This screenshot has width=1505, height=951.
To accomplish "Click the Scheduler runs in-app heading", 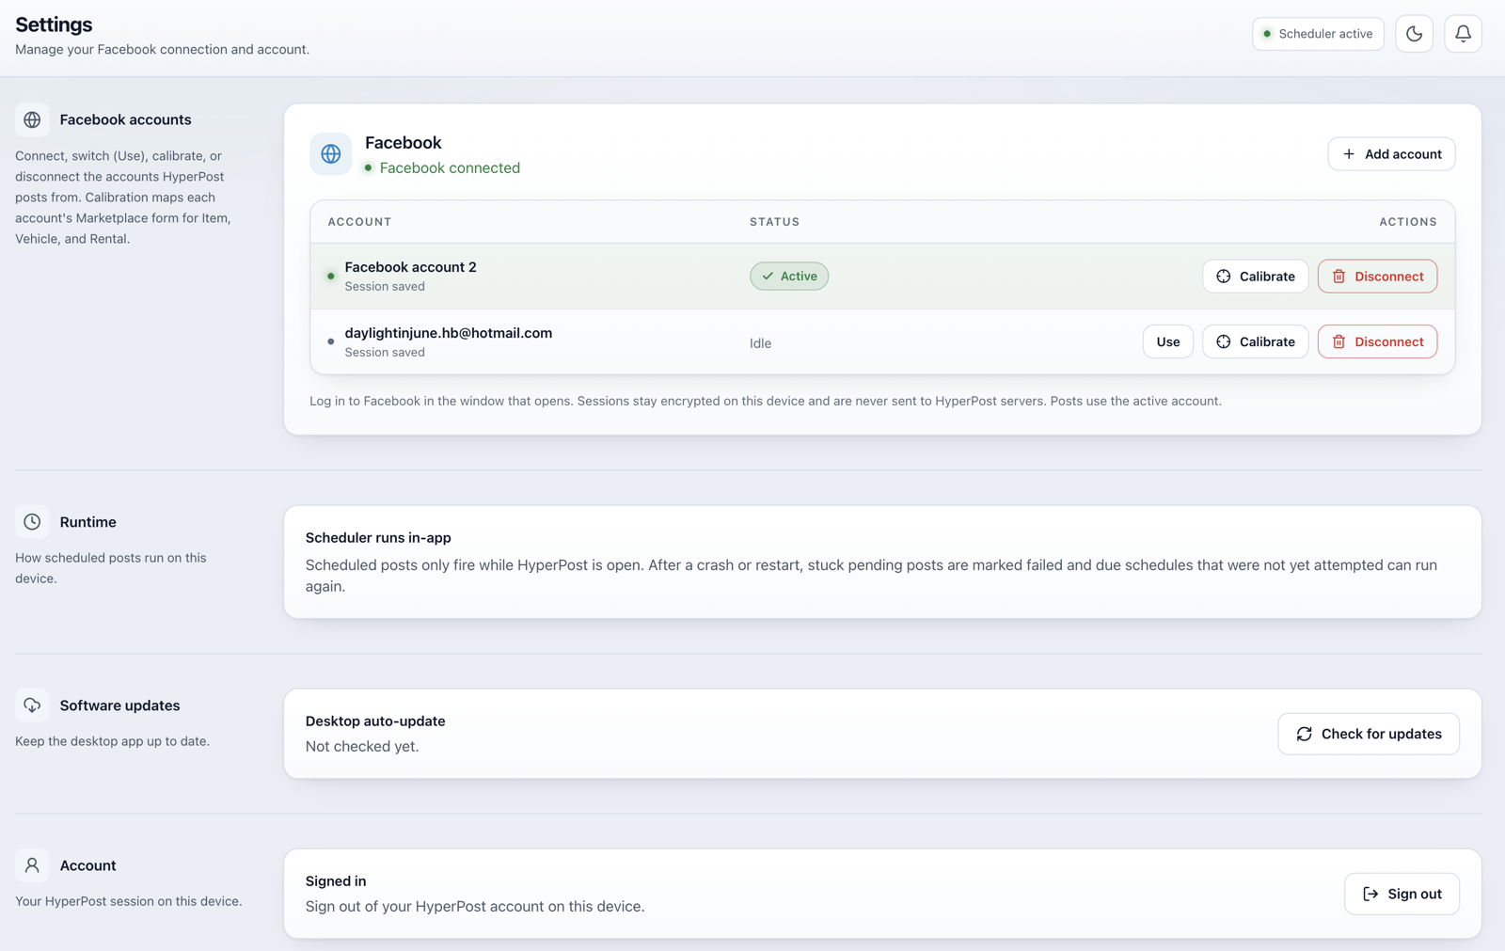I will pos(378,538).
